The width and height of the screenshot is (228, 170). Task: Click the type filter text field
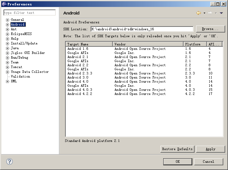29,13
